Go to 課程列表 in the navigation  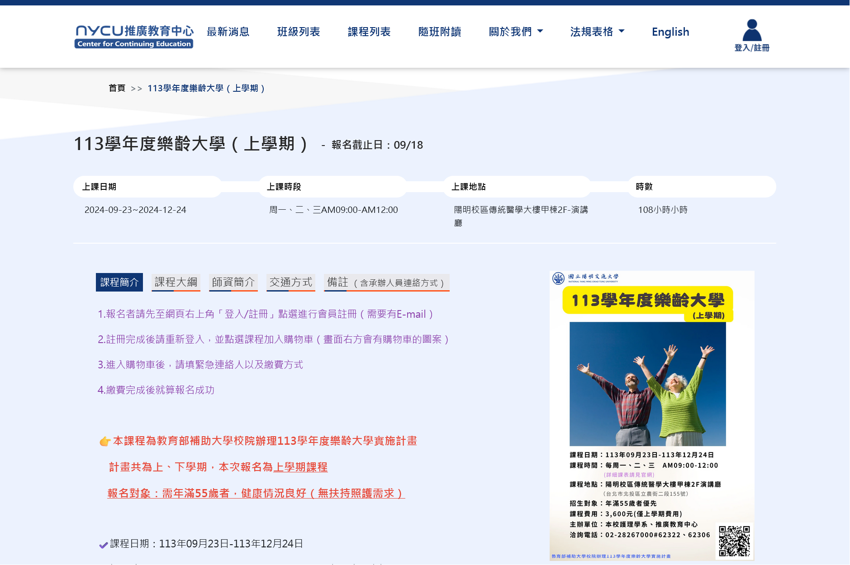(369, 32)
